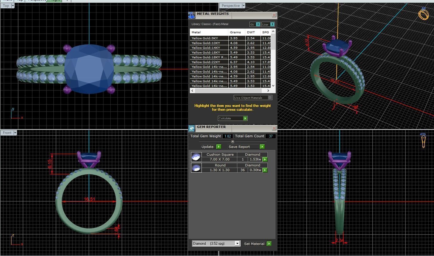The height and width of the screenshot is (256, 434).
Task: Click the 0.30tw weight cell
Action: (255, 170)
